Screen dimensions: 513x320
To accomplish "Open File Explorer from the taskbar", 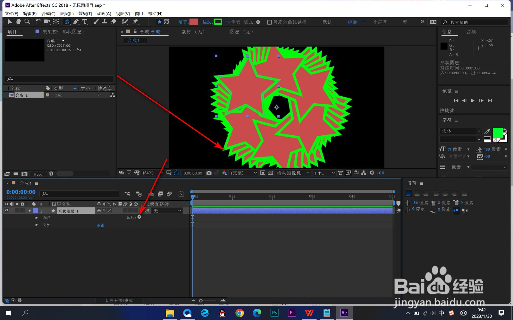I will (170, 313).
